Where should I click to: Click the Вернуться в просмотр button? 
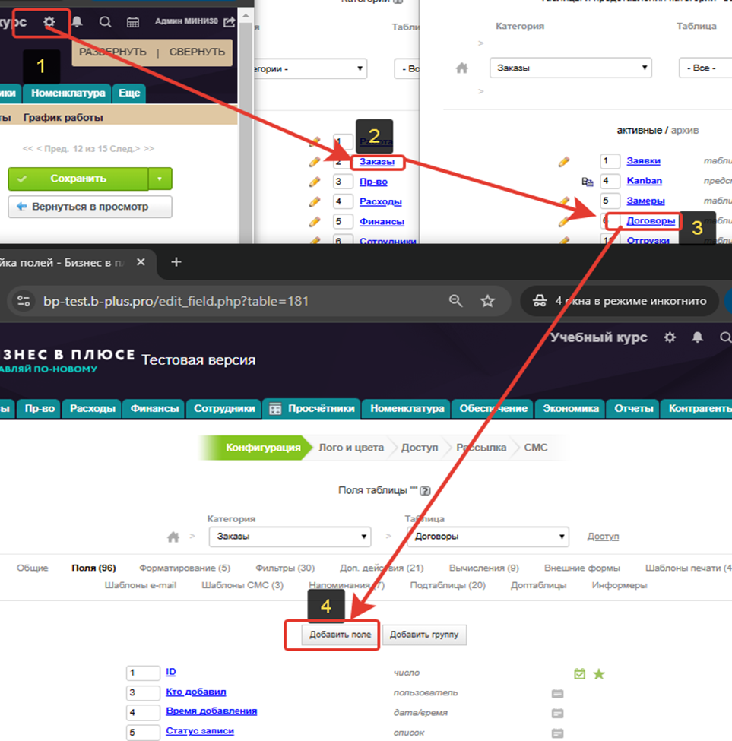90,207
